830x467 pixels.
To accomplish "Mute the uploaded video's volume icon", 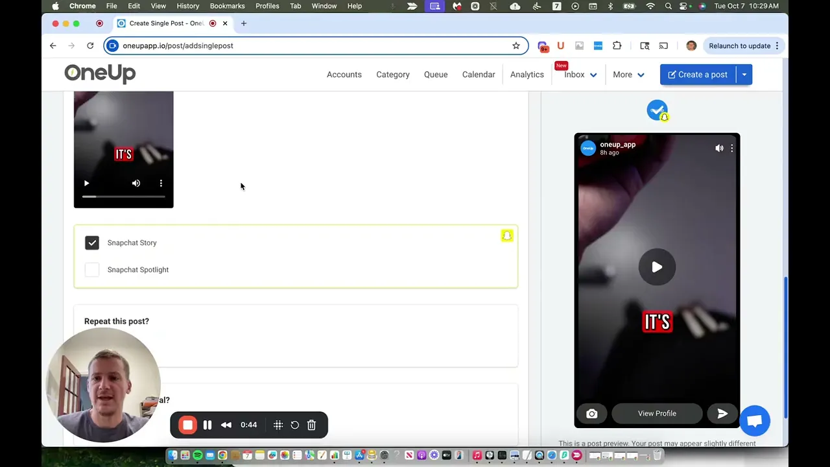I will [136, 184].
